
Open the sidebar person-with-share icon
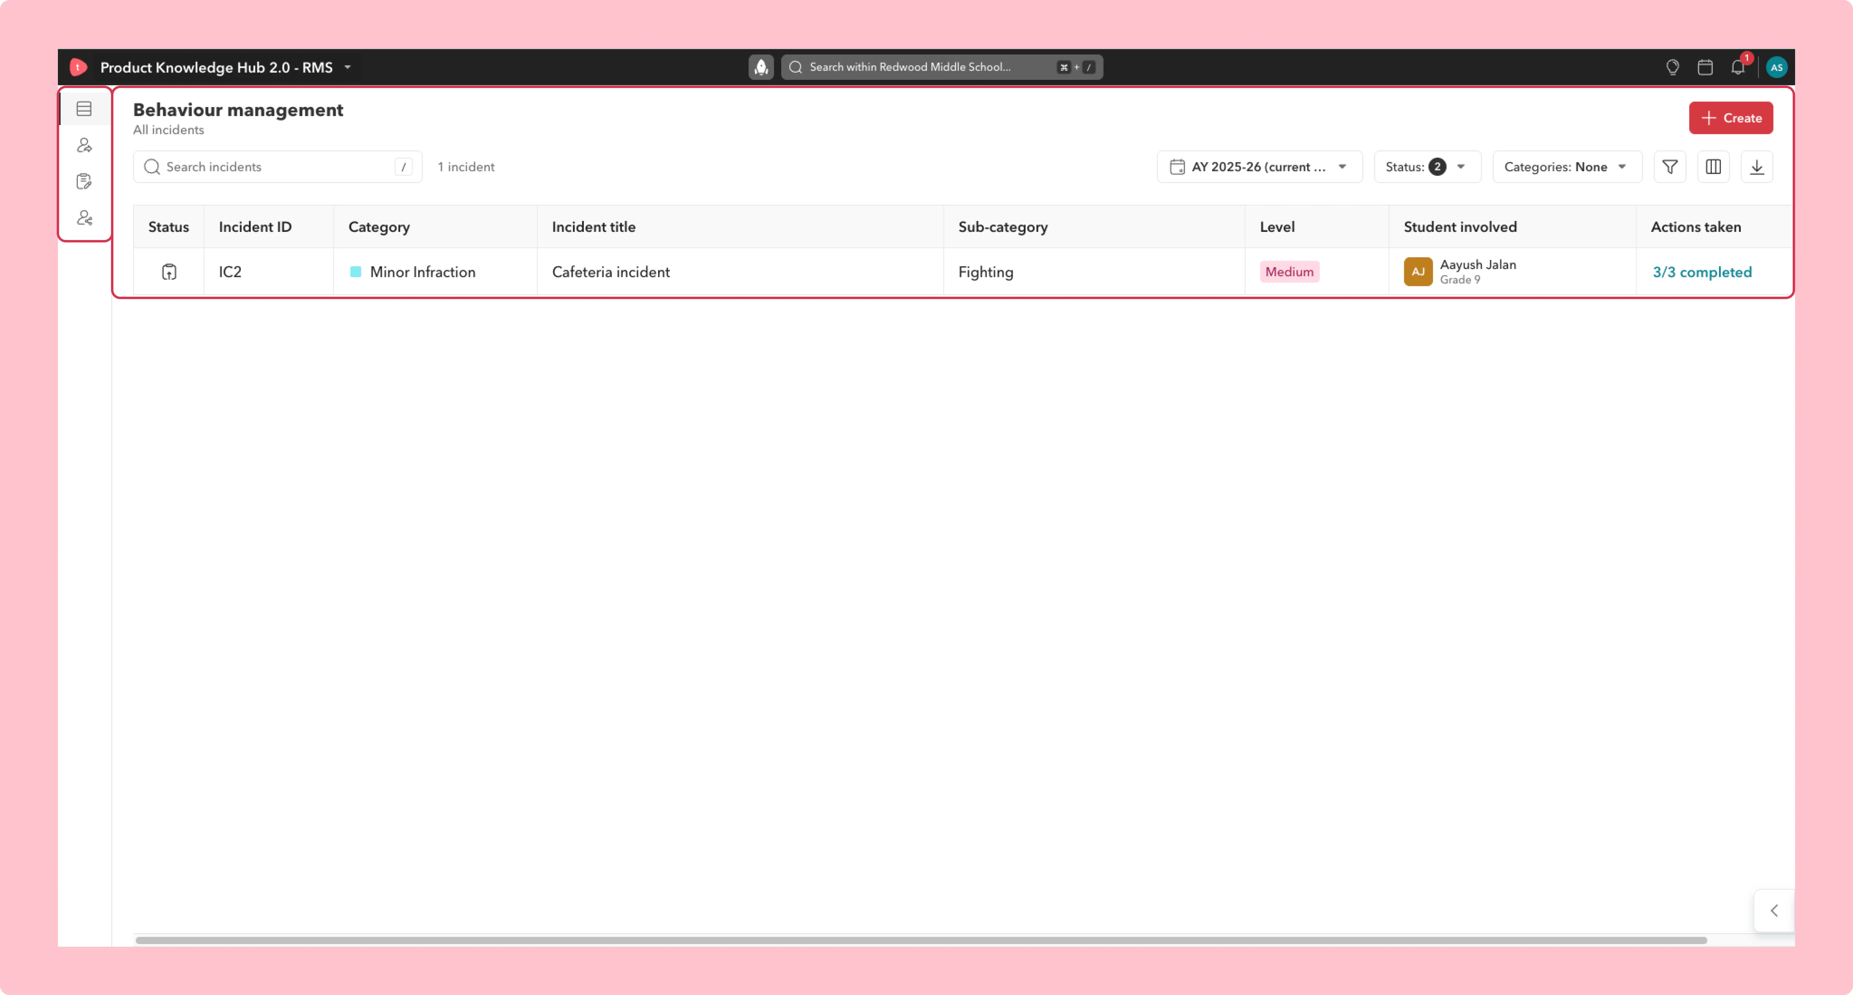[x=84, y=218]
